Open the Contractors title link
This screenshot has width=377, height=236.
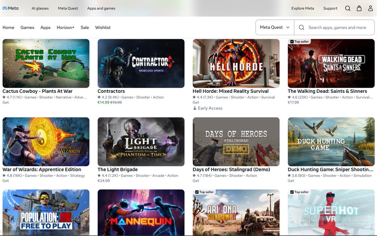[x=111, y=91]
